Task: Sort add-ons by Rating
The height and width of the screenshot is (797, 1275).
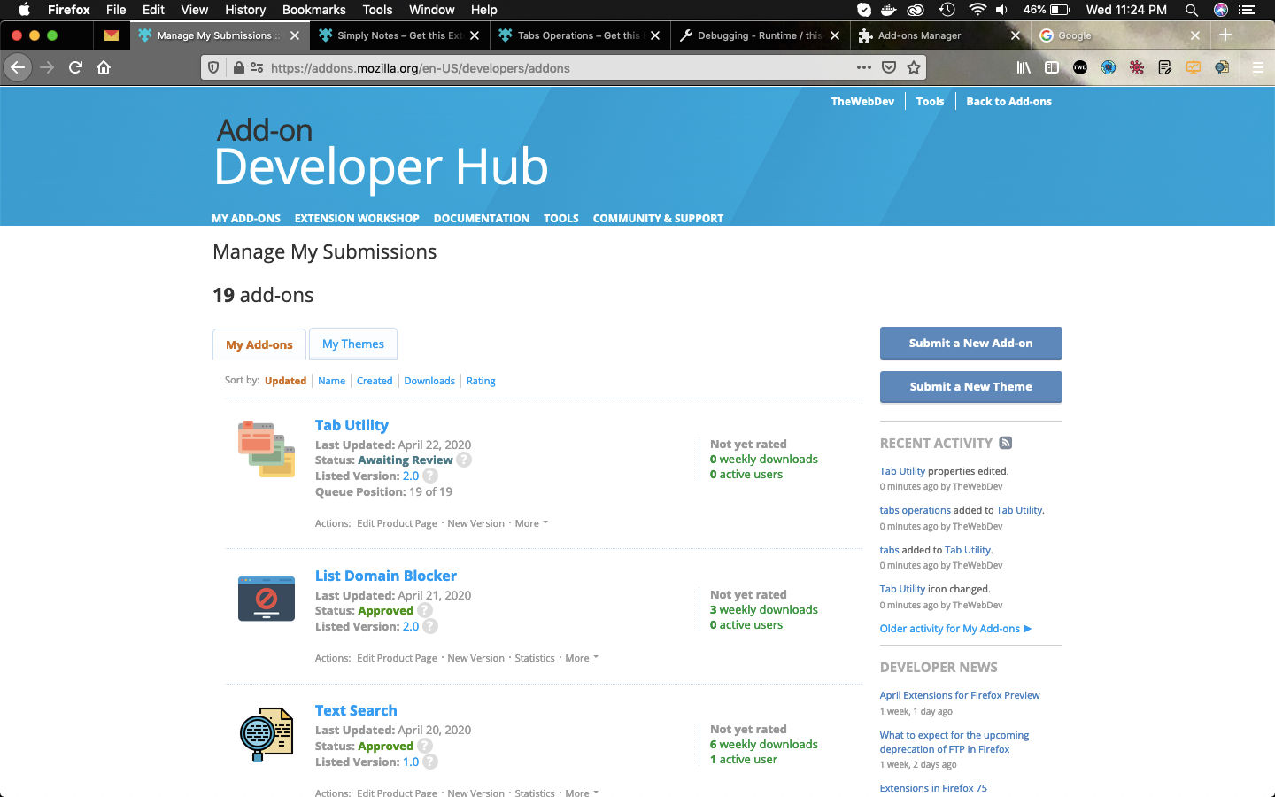Action: [481, 381]
